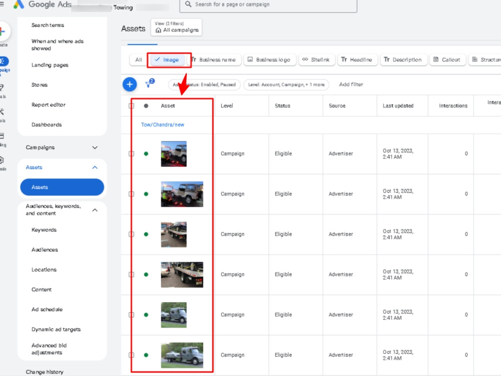
Task: Click the filter funnel icon with badge
Action: click(x=149, y=83)
